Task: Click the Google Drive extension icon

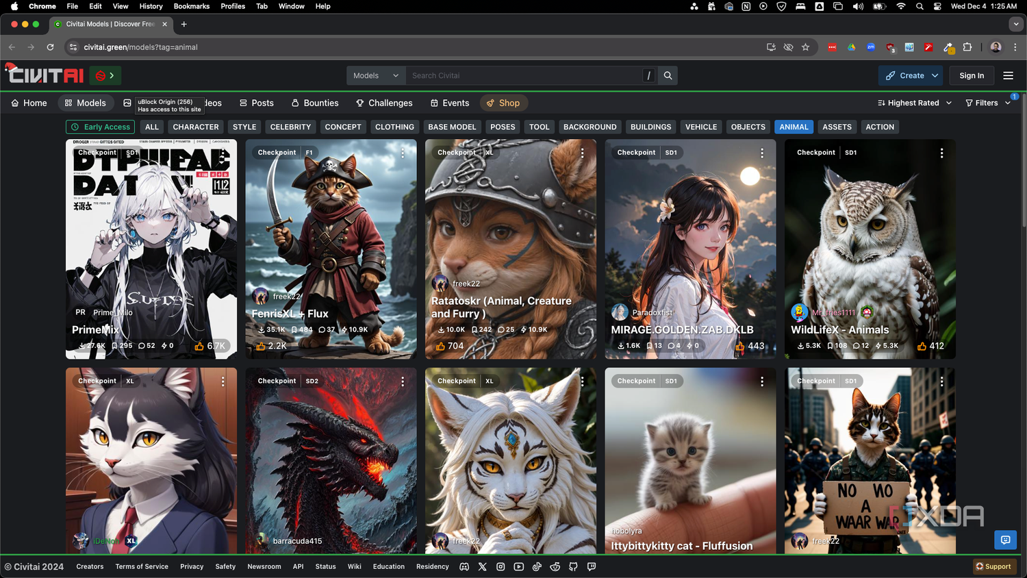Action: tap(852, 47)
